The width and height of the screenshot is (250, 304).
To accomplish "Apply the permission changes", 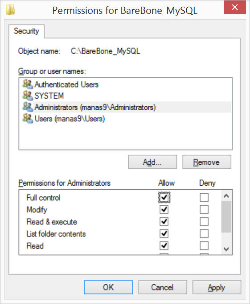I will point(217,287).
